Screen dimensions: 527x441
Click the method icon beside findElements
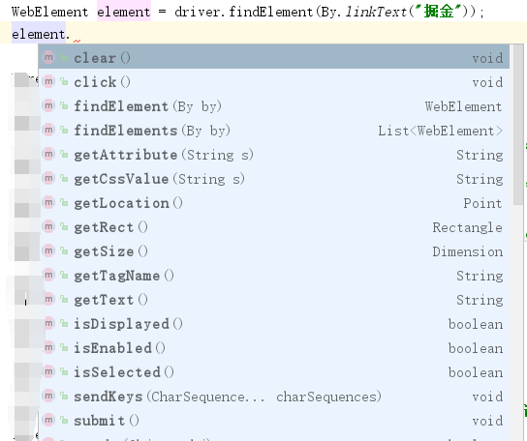[x=48, y=130]
